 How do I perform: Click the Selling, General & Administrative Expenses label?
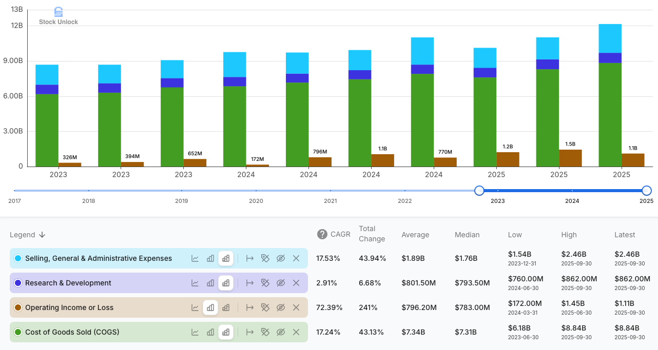[99, 258]
